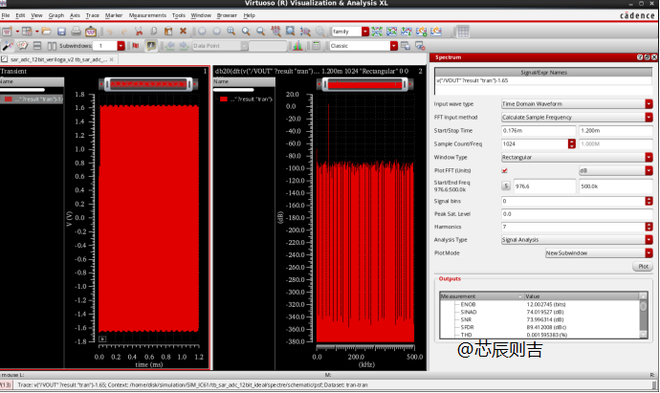Click the table grid icon in toolbar

463,32
